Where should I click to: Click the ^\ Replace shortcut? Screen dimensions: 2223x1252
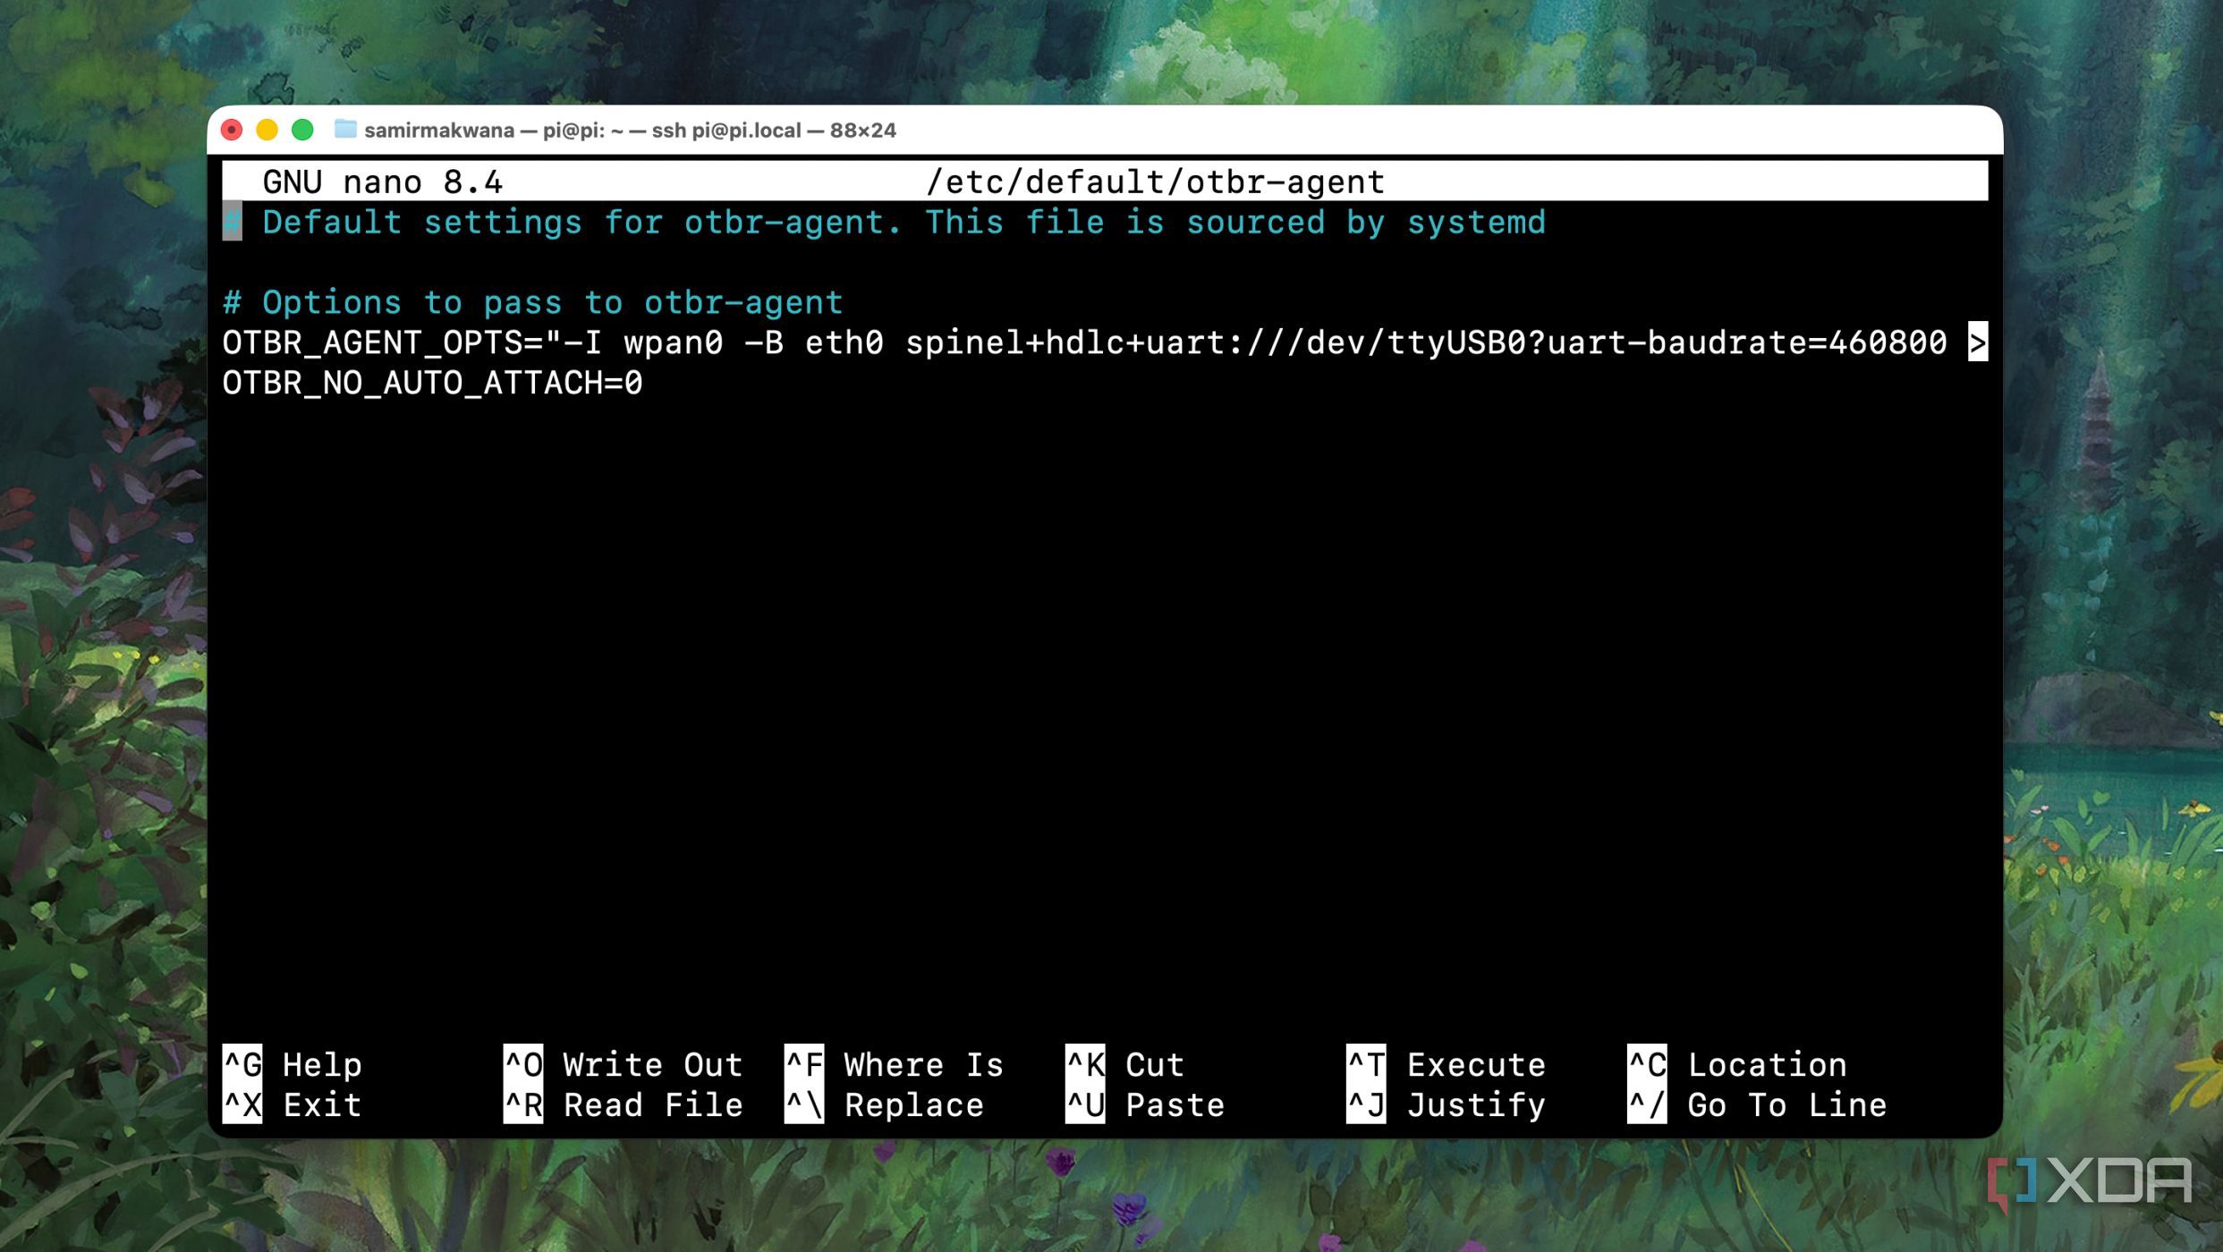coord(885,1104)
